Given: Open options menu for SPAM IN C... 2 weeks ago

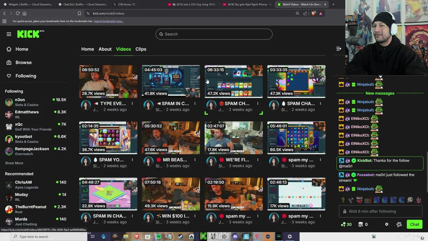Looking at the screenshot, I should pos(195,104).
